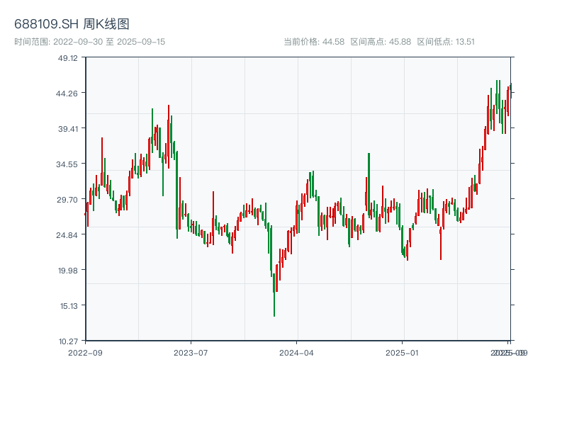Click the y-axis value 29.70
The image size is (567, 425).
click(67, 200)
